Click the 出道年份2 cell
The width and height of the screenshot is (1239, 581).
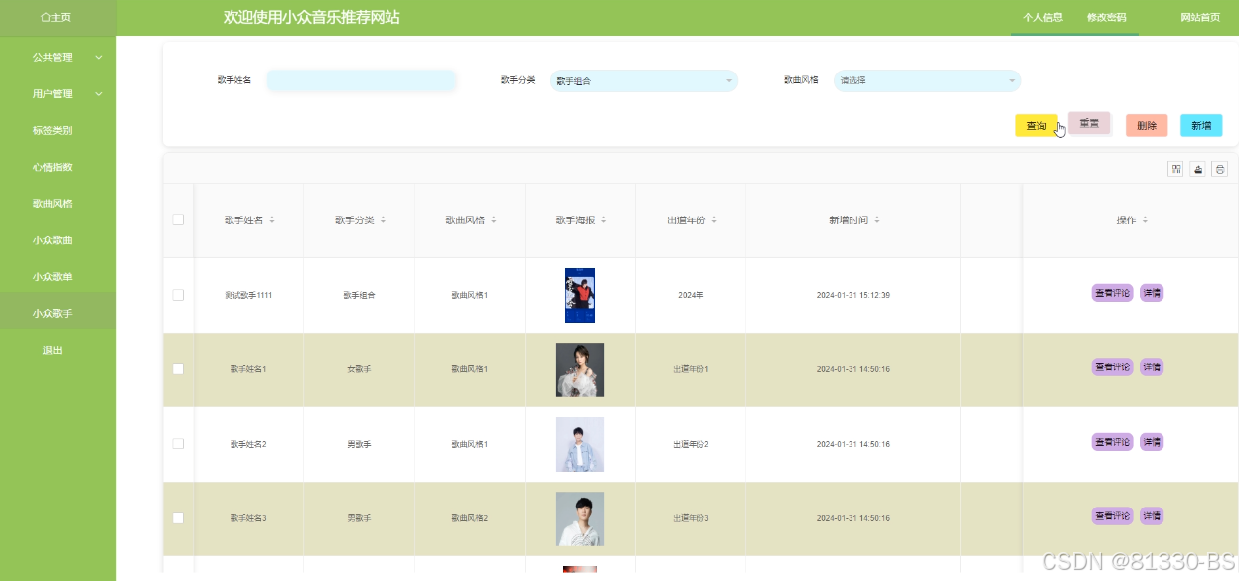[x=691, y=444]
